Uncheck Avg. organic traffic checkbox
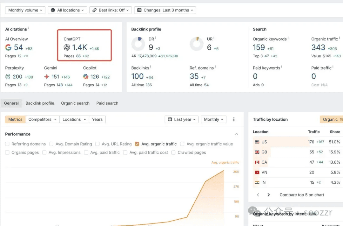Viewport: 343px width, 226px height. (x=137, y=144)
